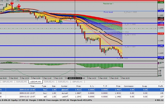Viewport: 167px width, 108px height.
Task: Click the Swap column header
Action: 145,86
